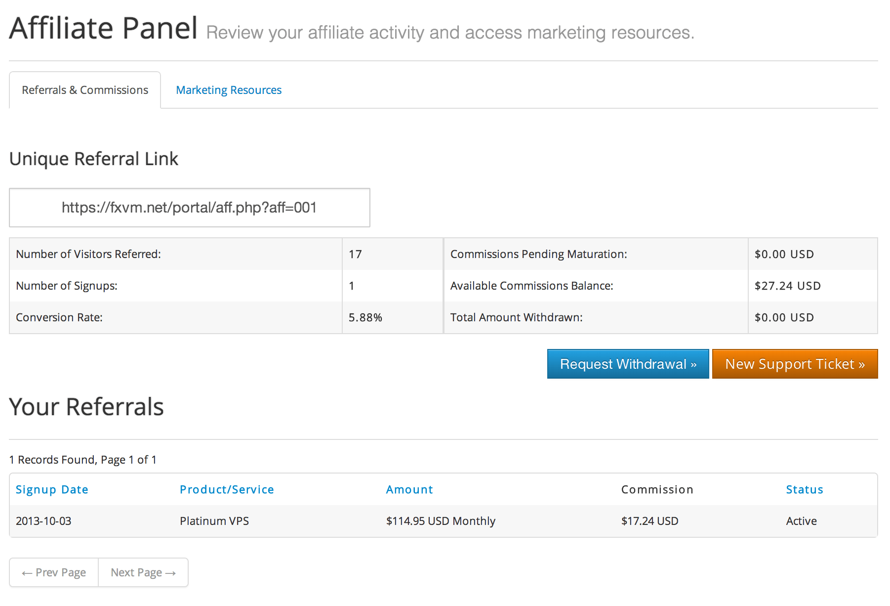Go to the Prev Page
Viewport: 890px width, 606px height.
pos(54,572)
